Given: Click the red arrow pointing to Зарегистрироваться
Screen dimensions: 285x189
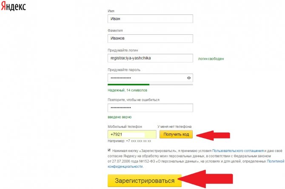Looking at the screenshot, I should pos(205,179).
